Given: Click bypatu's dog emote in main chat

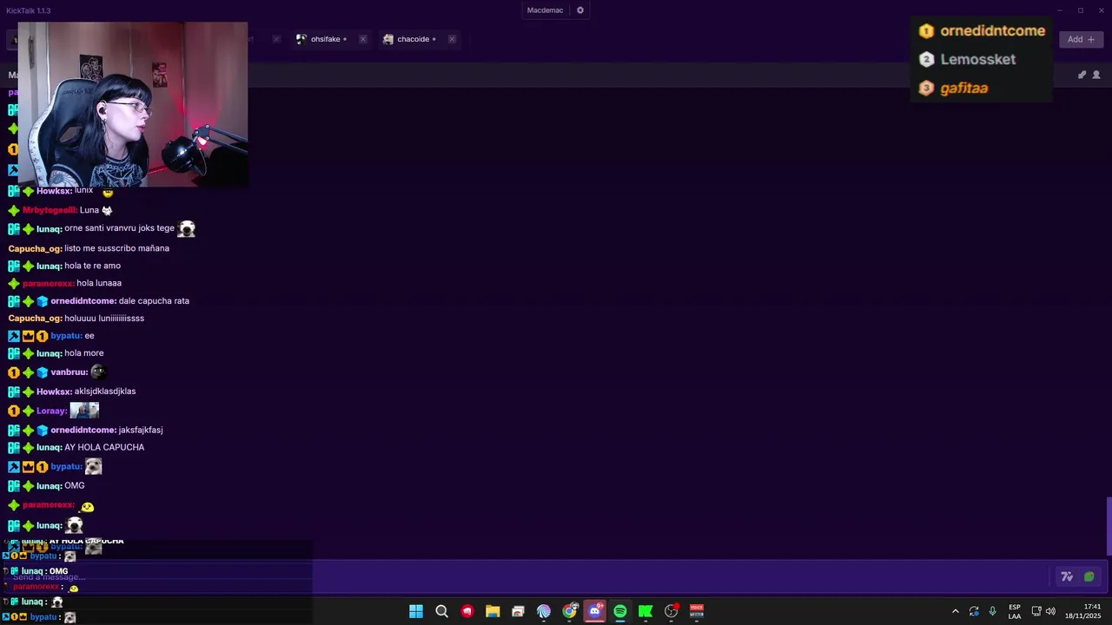Looking at the screenshot, I should [x=93, y=467].
